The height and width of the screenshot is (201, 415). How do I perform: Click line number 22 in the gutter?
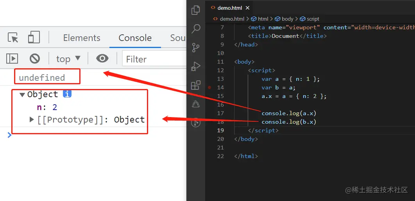[220, 156]
